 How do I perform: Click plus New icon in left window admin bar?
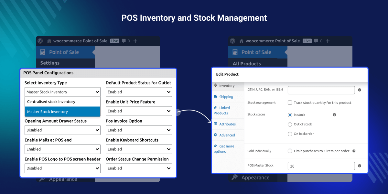[x=135, y=41]
